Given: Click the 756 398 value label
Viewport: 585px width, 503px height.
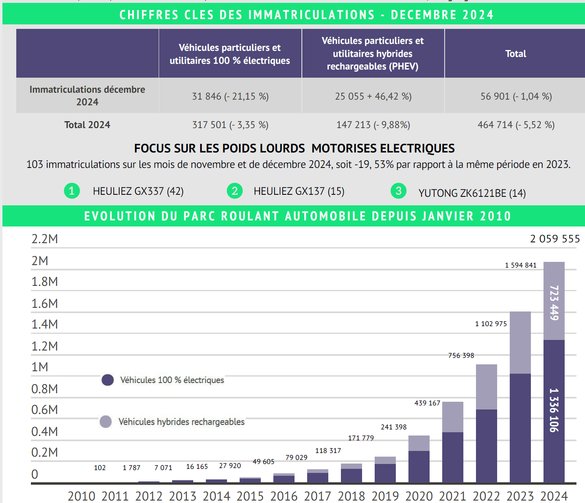Looking at the screenshot, I should point(461,355).
